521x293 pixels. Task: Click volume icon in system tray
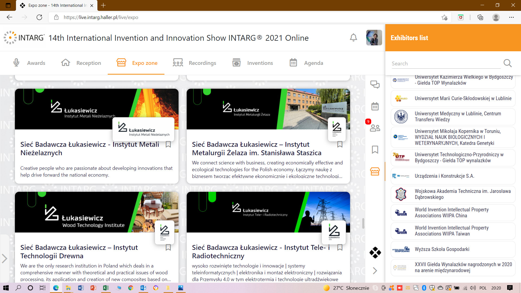tap(473, 288)
